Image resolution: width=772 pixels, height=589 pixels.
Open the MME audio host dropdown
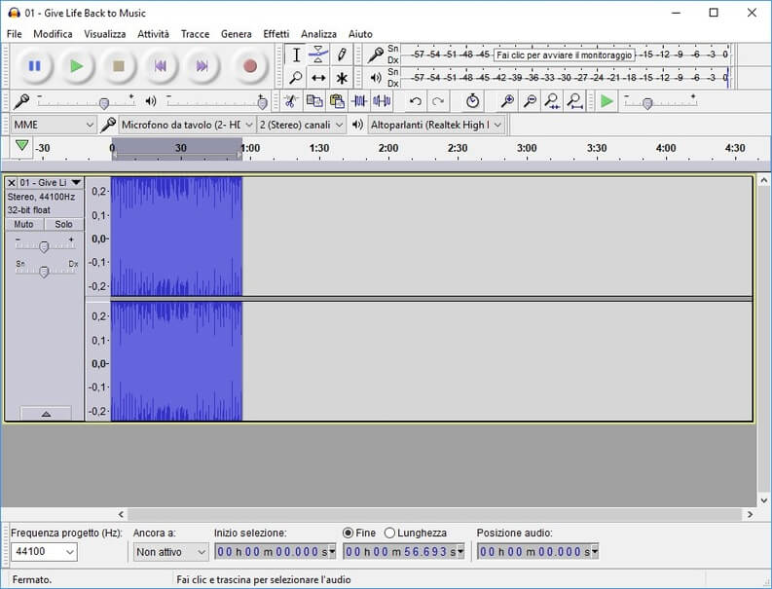54,125
